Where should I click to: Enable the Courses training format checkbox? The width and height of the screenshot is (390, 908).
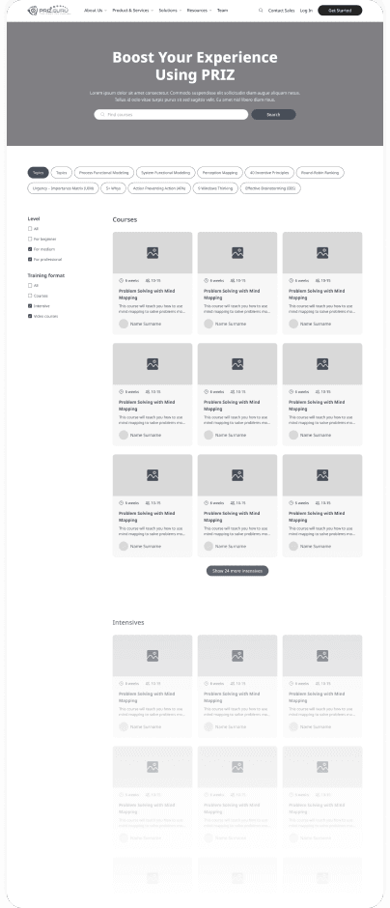(30, 296)
